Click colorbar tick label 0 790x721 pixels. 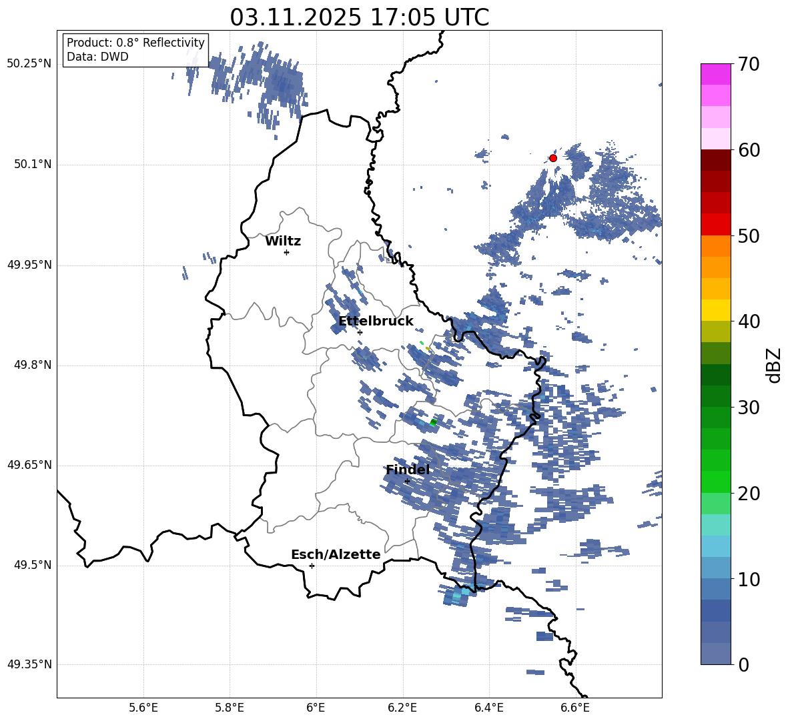pos(743,664)
